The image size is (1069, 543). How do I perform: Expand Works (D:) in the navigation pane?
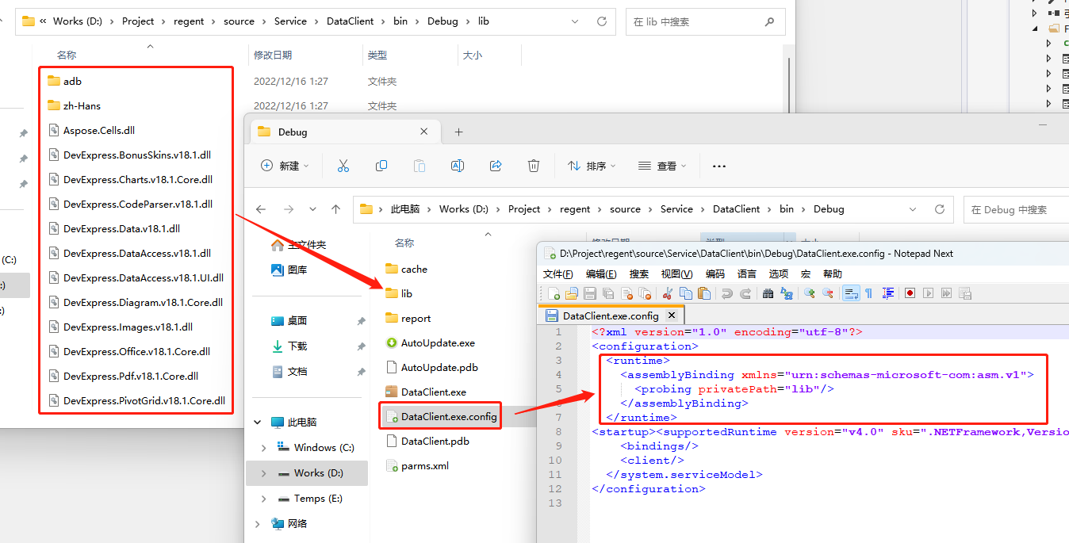(265, 473)
